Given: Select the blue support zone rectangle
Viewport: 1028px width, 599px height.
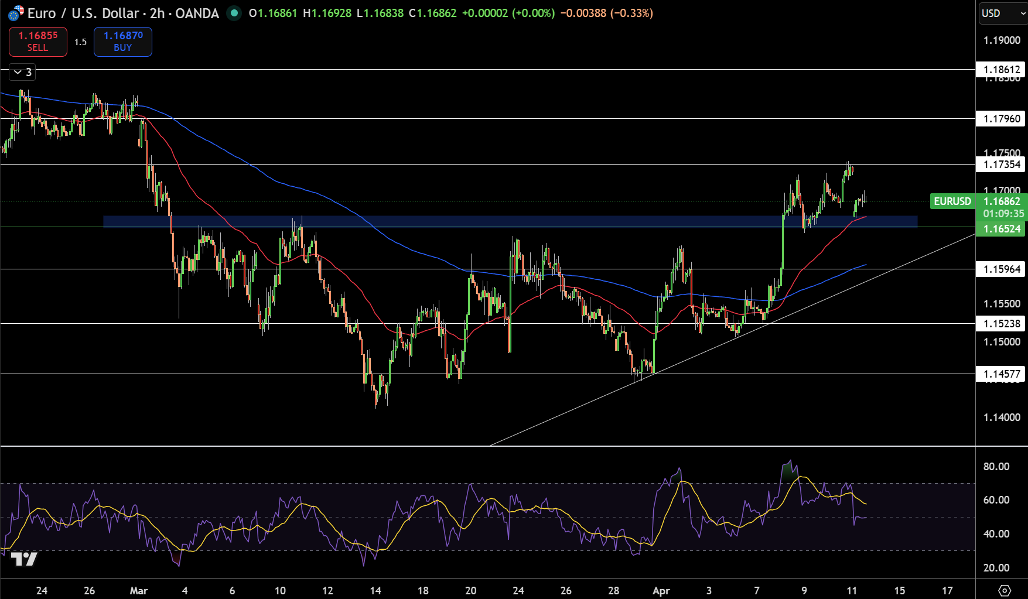Looking at the screenshot, I should (x=510, y=221).
